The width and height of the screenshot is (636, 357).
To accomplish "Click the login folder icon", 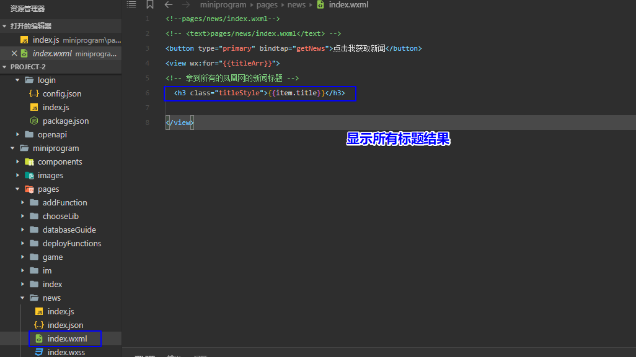I will tap(29, 80).
